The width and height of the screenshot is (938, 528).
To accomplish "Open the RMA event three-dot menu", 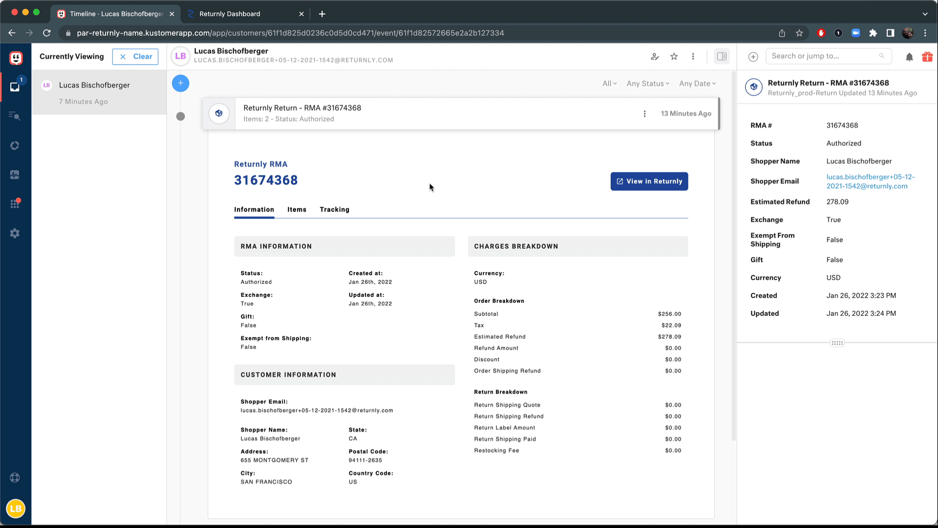I will pyautogui.click(x=644, y=113).
